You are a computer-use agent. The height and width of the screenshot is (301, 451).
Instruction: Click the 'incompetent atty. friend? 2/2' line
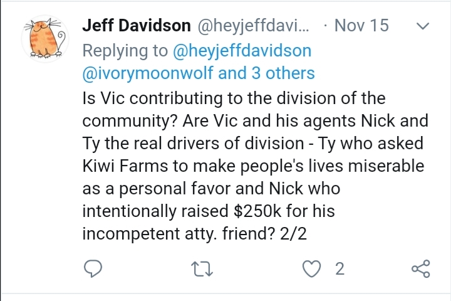click(195, 234)
